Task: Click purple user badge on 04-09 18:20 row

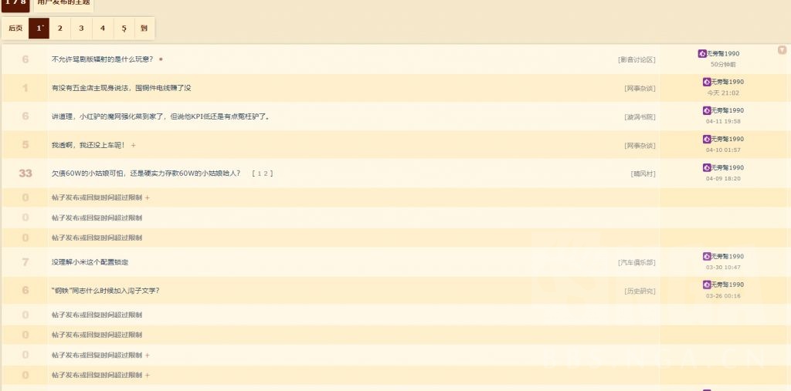Action: tap(707, 167)
